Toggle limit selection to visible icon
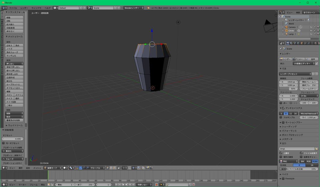Image resolution: width=320 pixels, height=187 pixels. 119,168
